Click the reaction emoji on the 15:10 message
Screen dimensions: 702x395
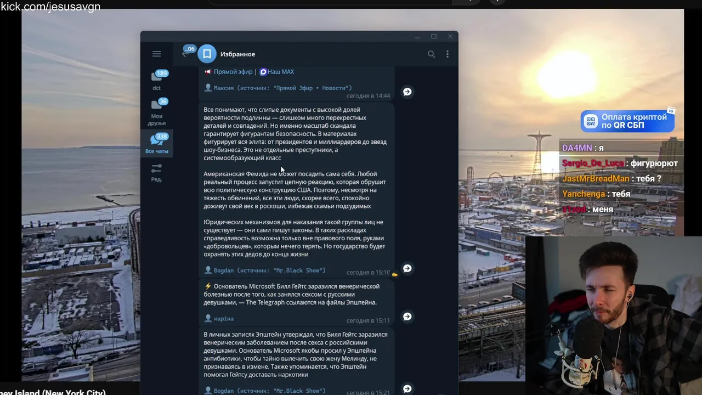[394, 274]
